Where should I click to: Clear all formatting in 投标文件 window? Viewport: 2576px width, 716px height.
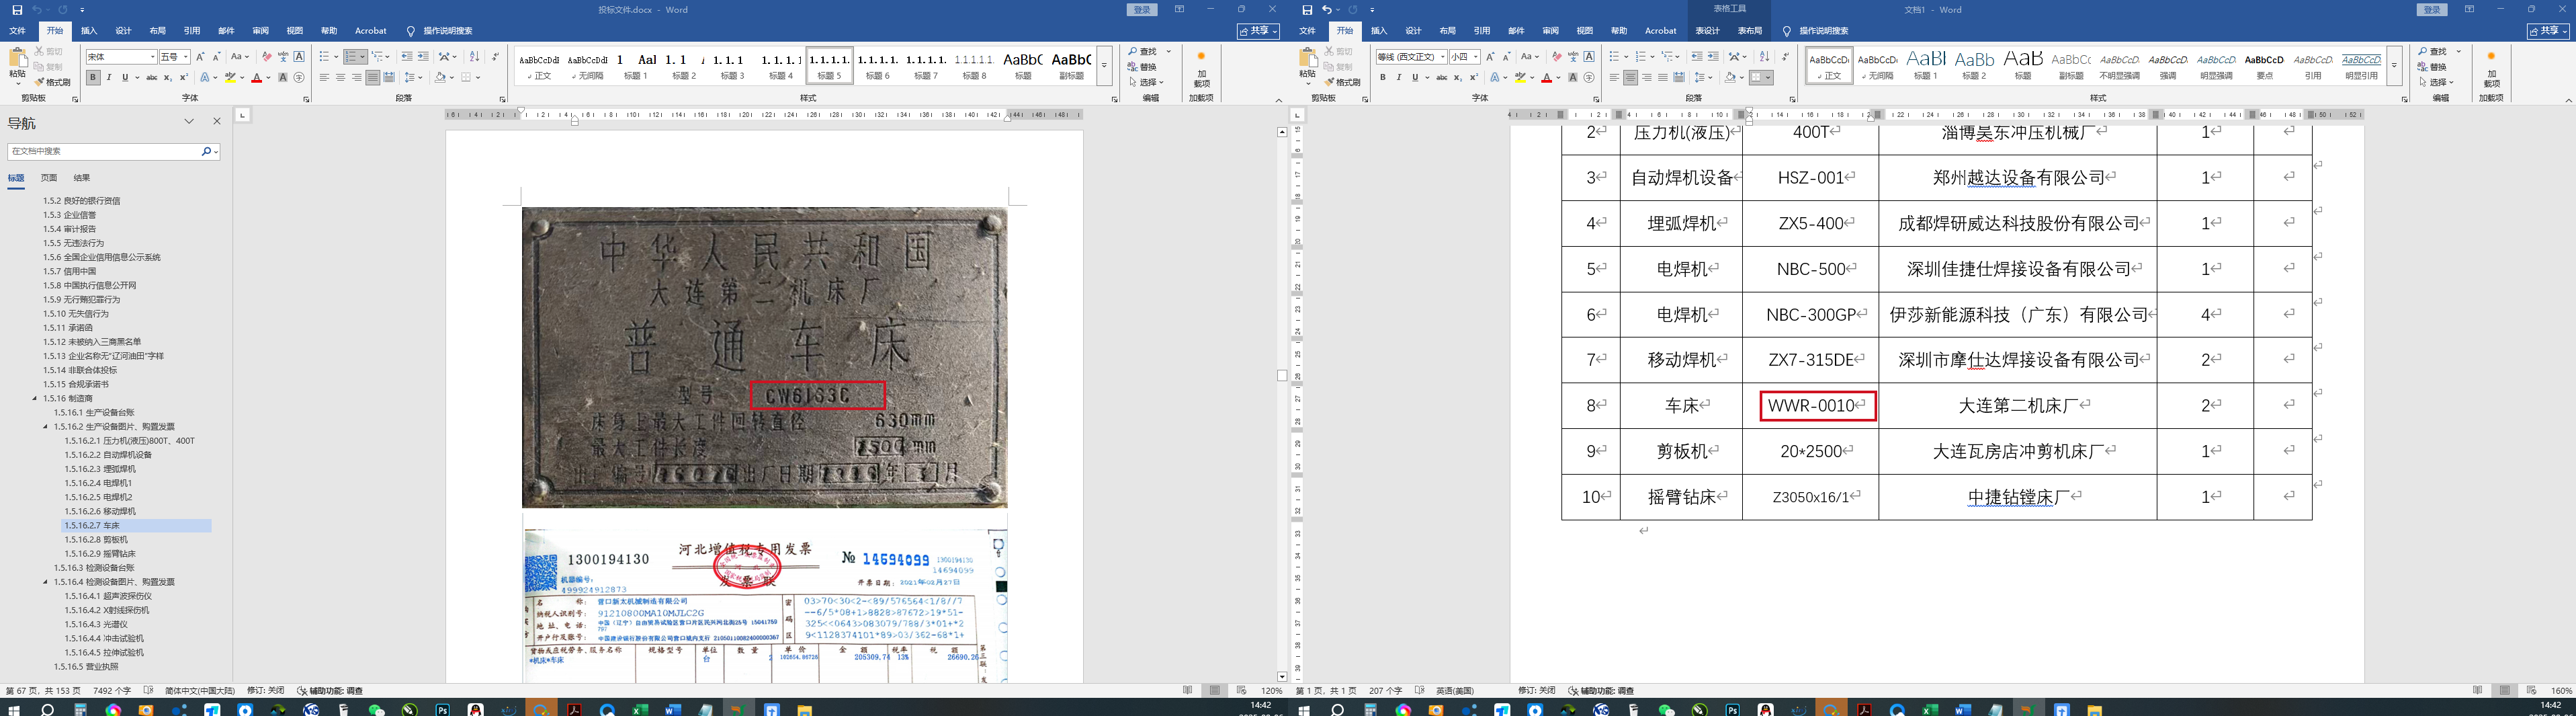[x=266, y=57]
